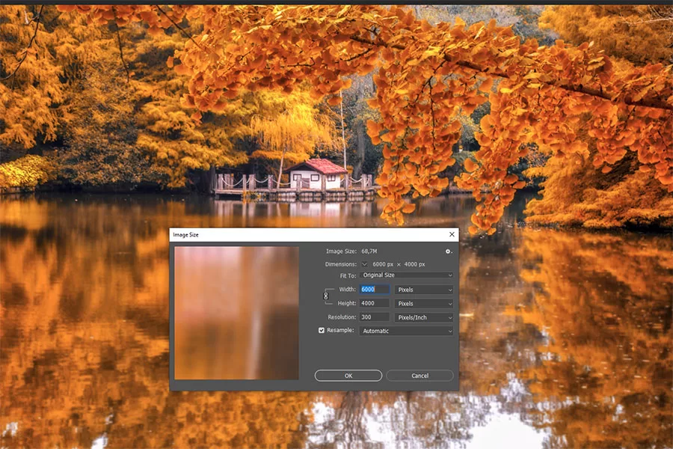
Task: Click the Width input field
Action: [375, 289]
